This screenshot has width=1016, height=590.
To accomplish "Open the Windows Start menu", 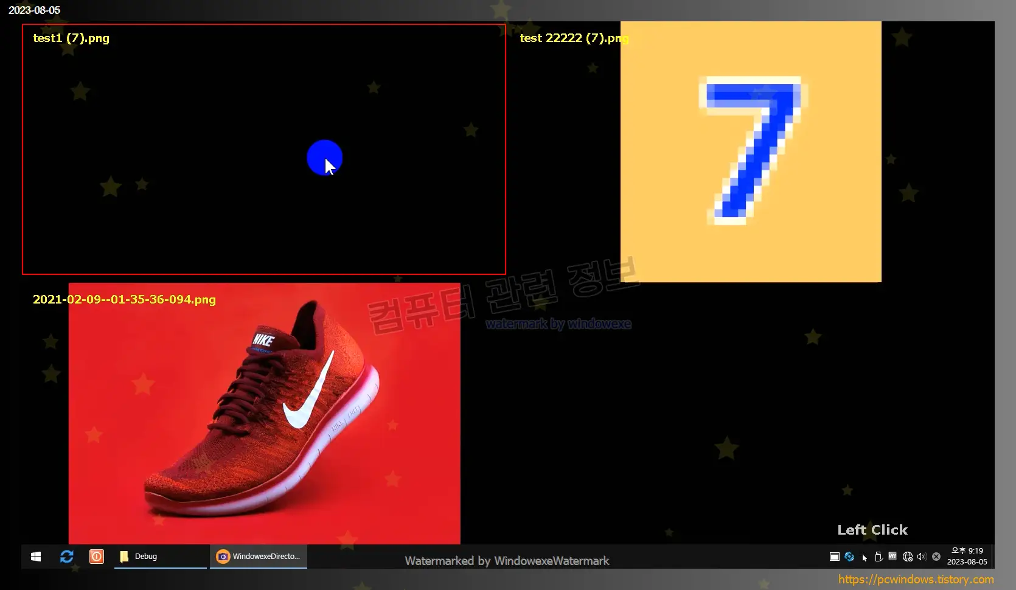I will pyautogui.click(x=36, y=557).
